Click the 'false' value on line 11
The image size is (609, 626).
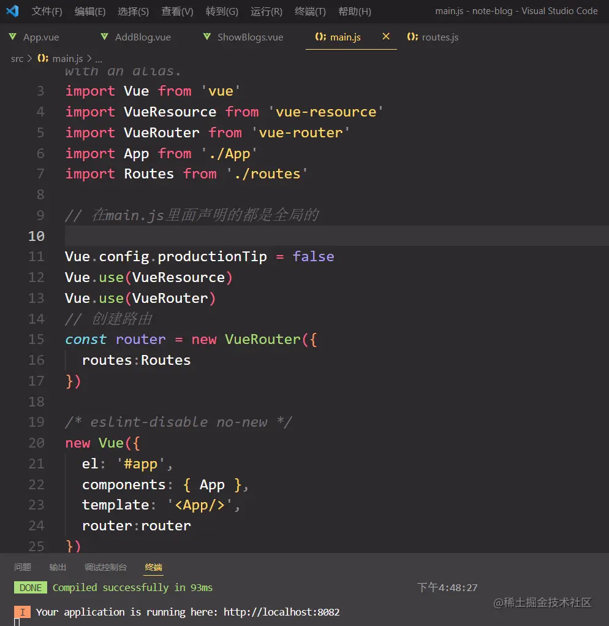point(313,256)
